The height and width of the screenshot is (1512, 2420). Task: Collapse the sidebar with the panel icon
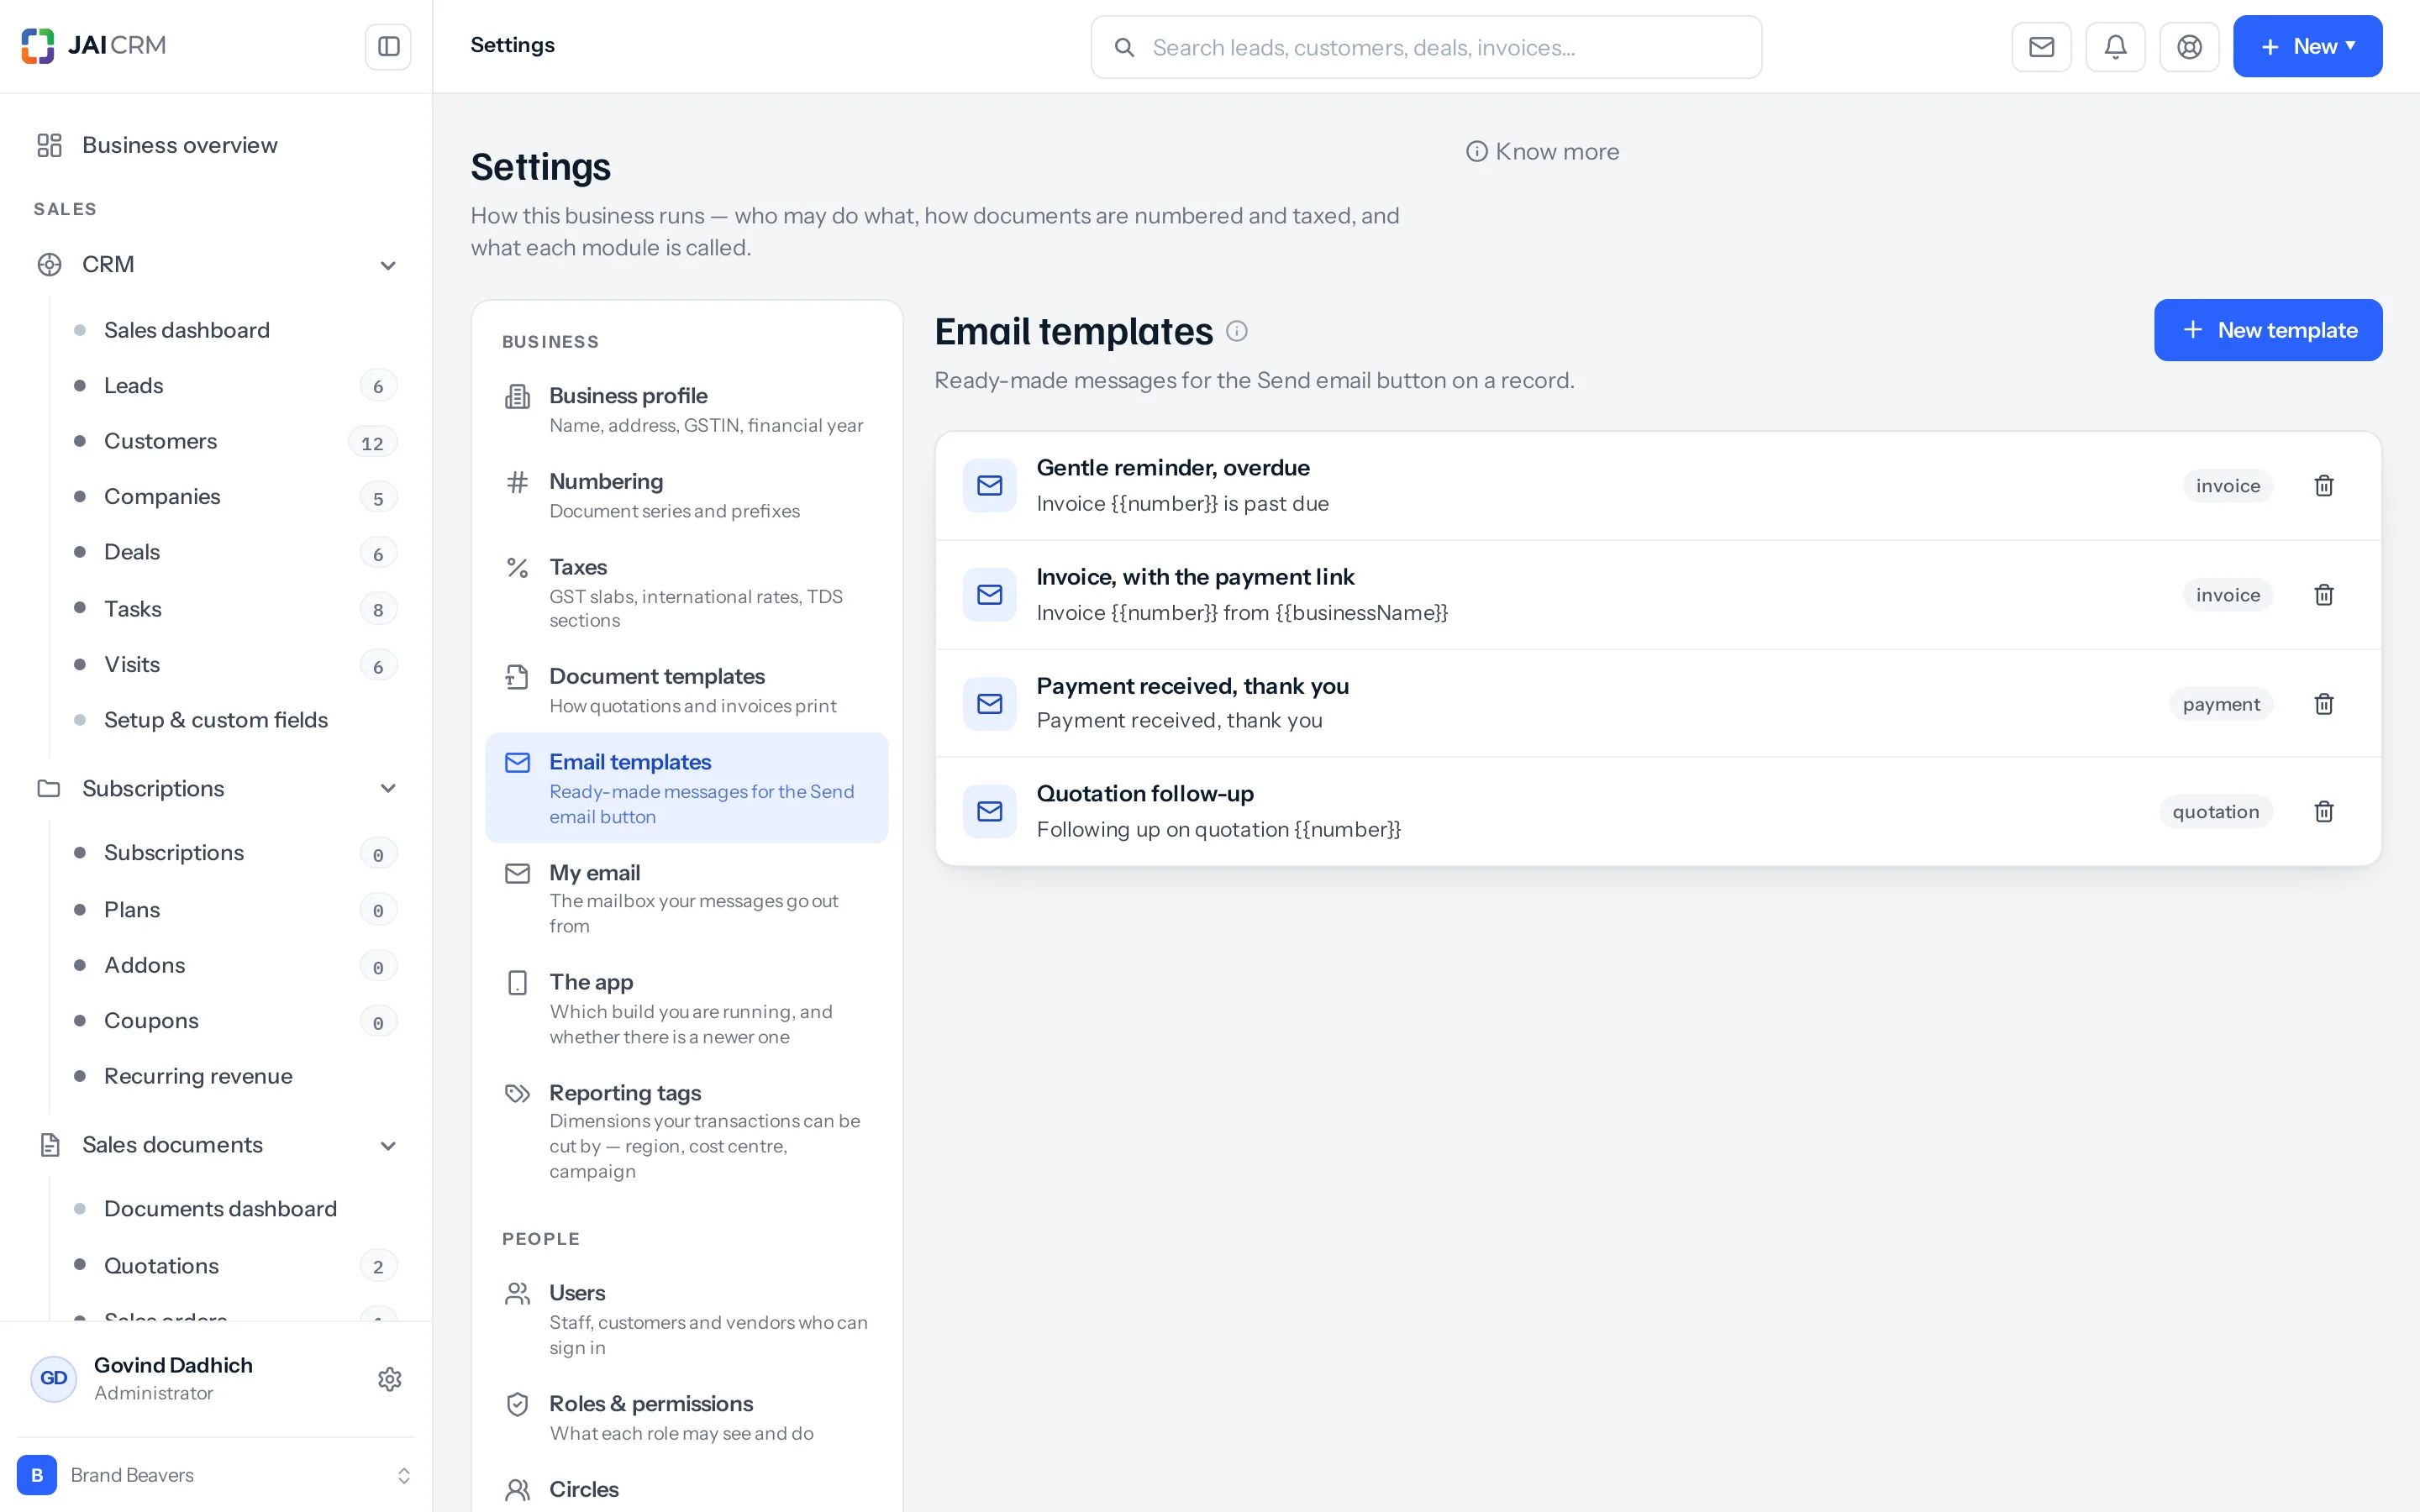pos(388,46)
